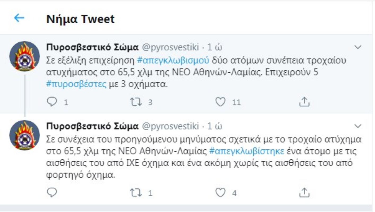Screen dimensions: 375x212
Task: Open Πυροσβεστικό Σώμα profile name on second tweet
Action: pos(92,126)
